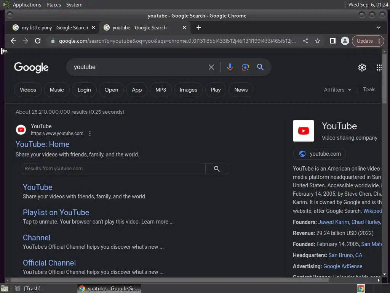This screenshot has height=293, width=390.
Task: Click the Update Chrome button
Action: (x=364, y=41)
